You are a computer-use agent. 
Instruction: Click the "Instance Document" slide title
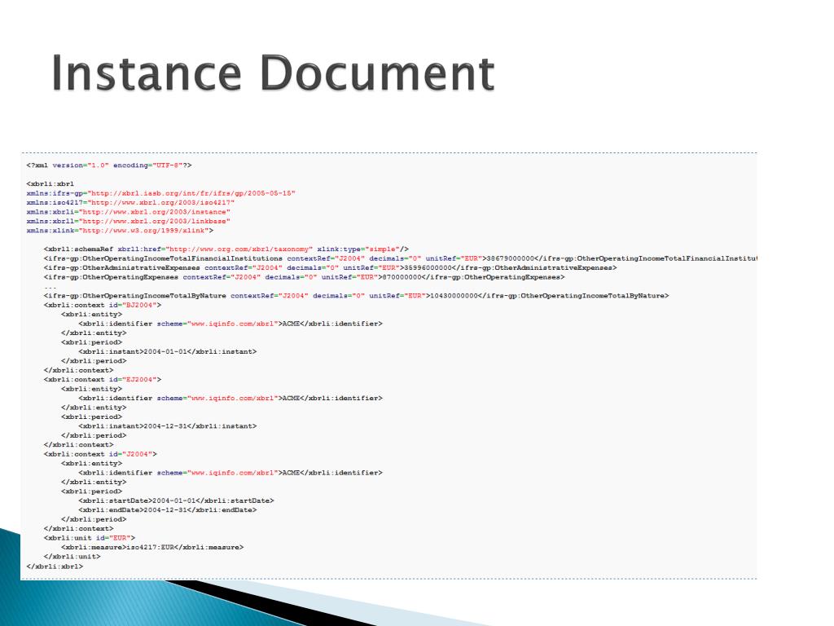[x=273, y=73]
